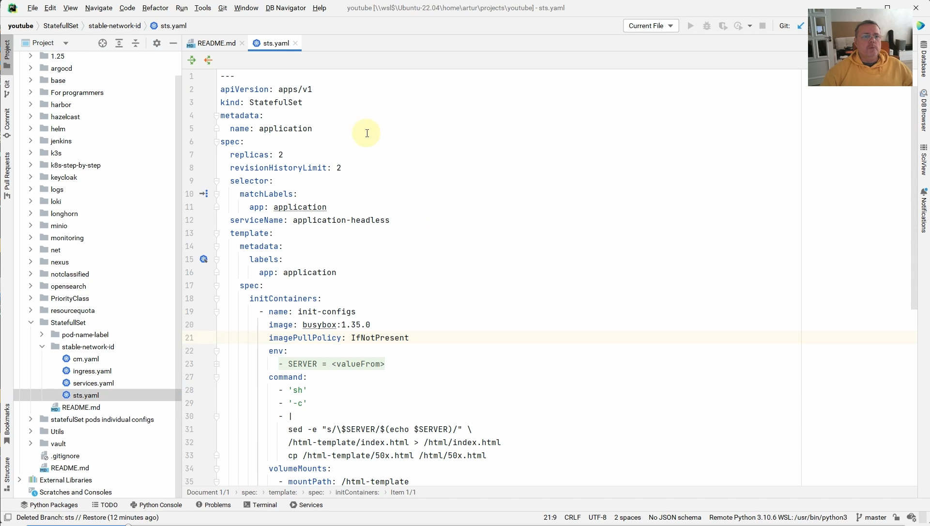Image resolution: width=930 pixels, height=526 pixels.
Task: Expand the pod-name-label folder
Action: (x=42, y=335)
